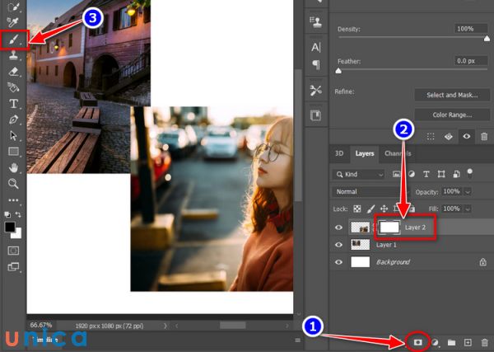
Task: Delete layer using Layers panel trash icon
Action: click(x=484, y=341)
